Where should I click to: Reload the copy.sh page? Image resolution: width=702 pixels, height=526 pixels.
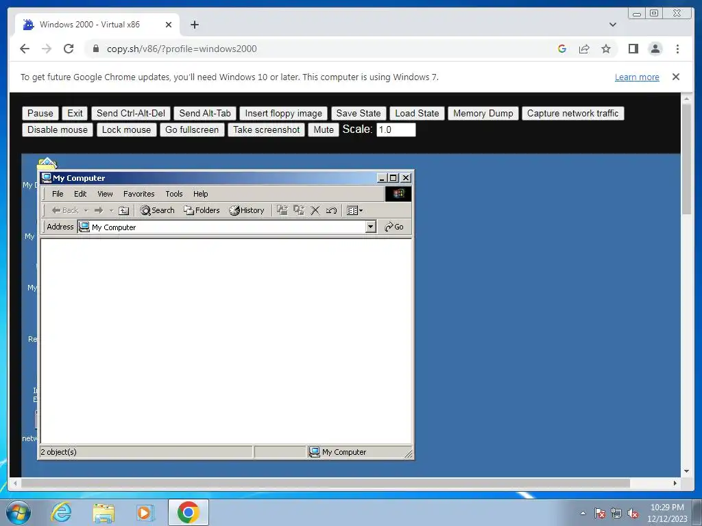(x=69, y=49)
